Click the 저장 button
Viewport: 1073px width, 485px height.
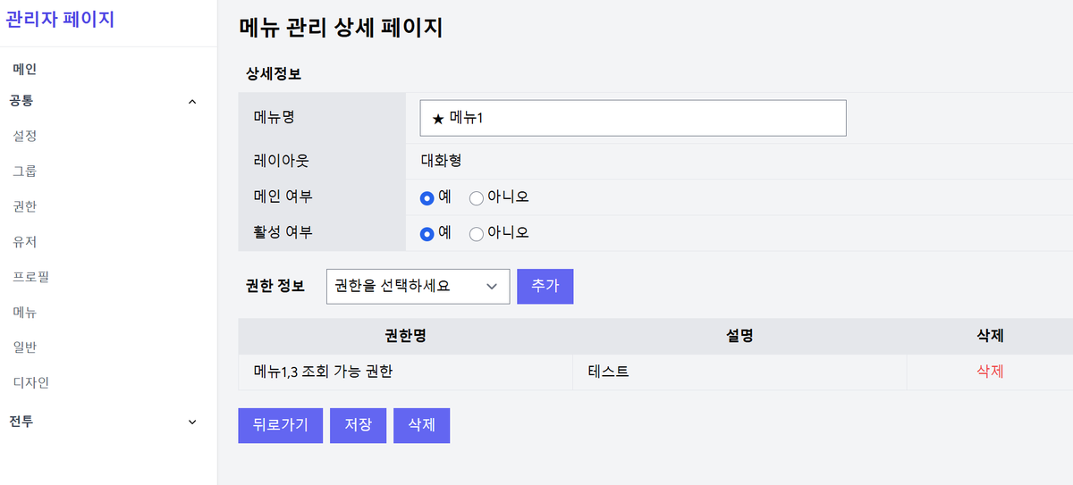(359, 425)
